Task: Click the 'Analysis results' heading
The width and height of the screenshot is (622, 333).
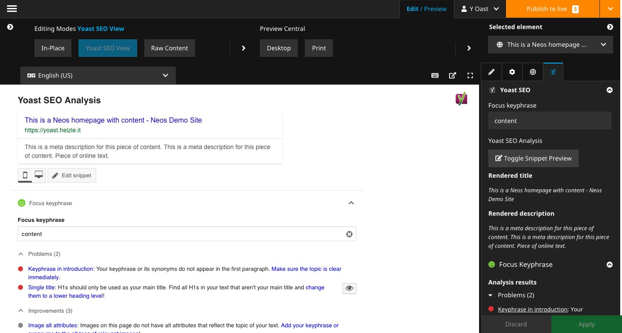Action: (513, 282)
